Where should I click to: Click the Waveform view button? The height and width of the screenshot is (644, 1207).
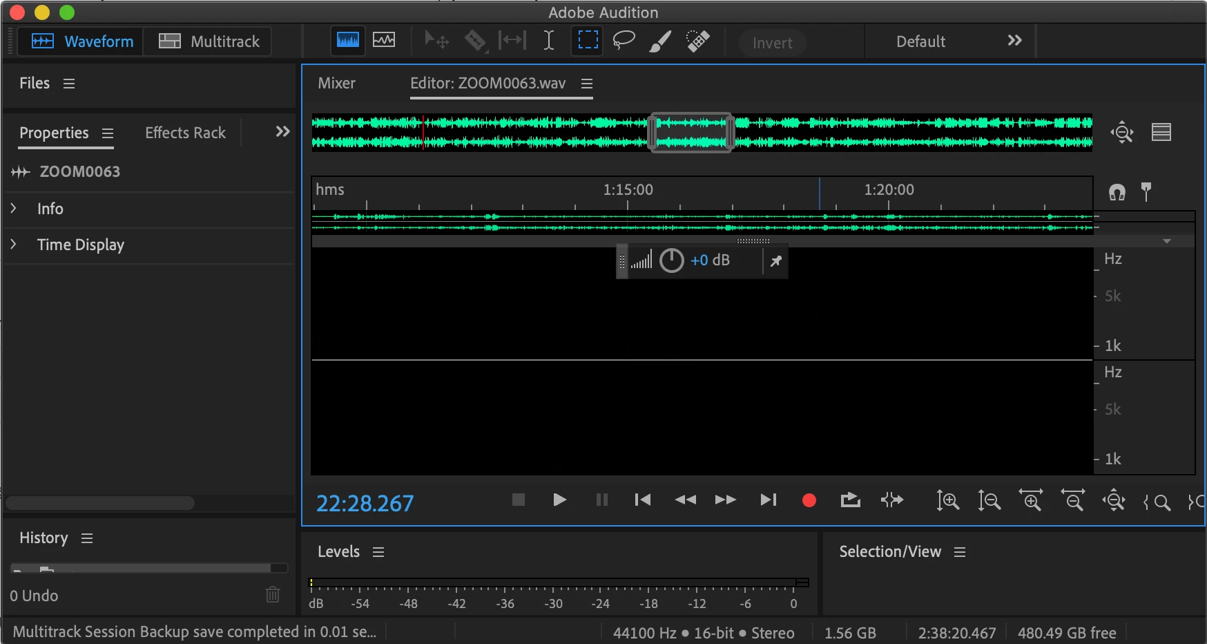(81, 41)
